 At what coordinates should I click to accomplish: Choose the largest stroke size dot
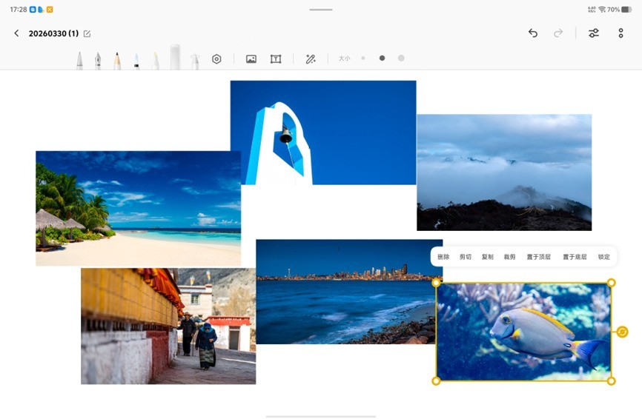tap(401, 58)
